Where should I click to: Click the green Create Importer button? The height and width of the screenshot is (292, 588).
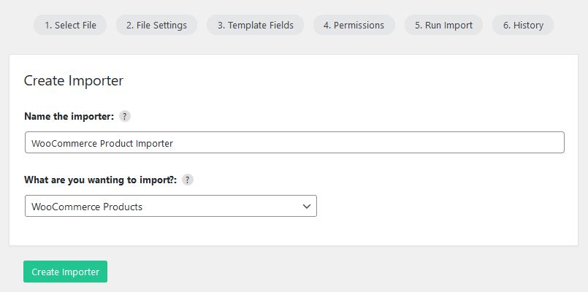point(65,272)
